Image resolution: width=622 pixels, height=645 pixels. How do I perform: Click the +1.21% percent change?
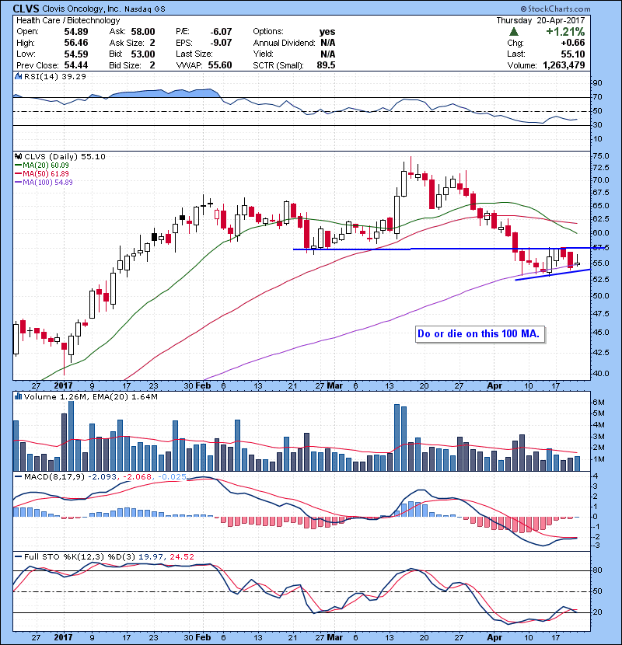point(565,32)
